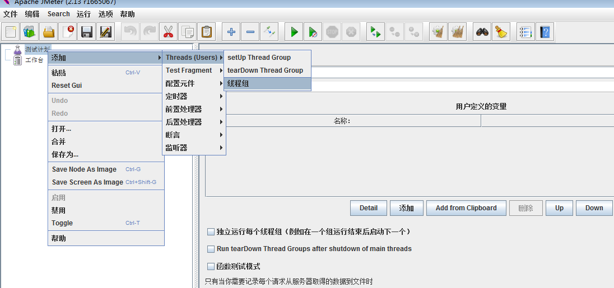Click the Shutdown X toolbar icon
Screen dimensions: 614x288
(x=351, y=32)
